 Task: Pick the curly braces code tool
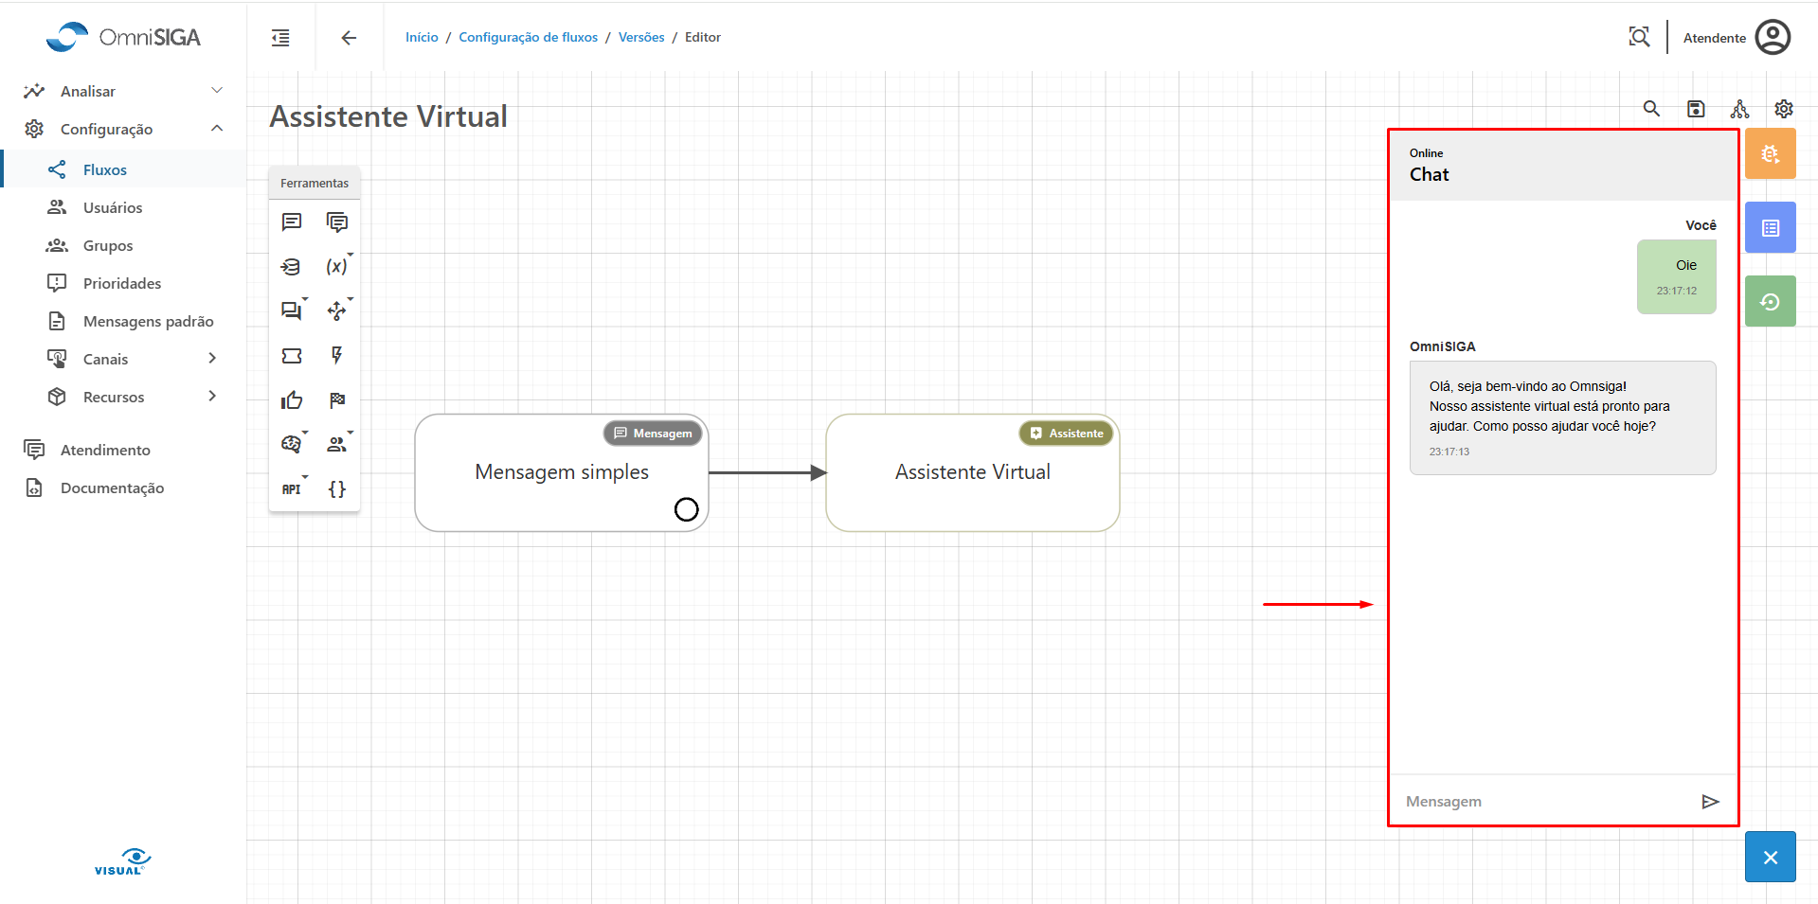click(337, 489)
